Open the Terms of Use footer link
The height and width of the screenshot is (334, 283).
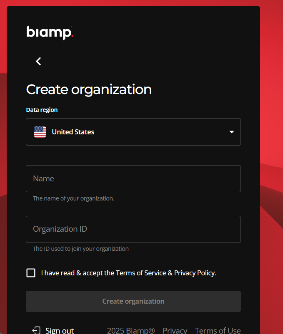point(218,331)
